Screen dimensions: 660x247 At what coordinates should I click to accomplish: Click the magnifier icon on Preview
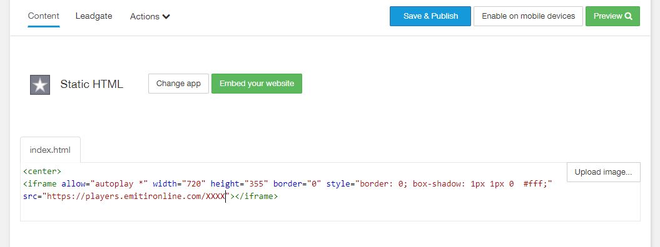tap(629, 16)
